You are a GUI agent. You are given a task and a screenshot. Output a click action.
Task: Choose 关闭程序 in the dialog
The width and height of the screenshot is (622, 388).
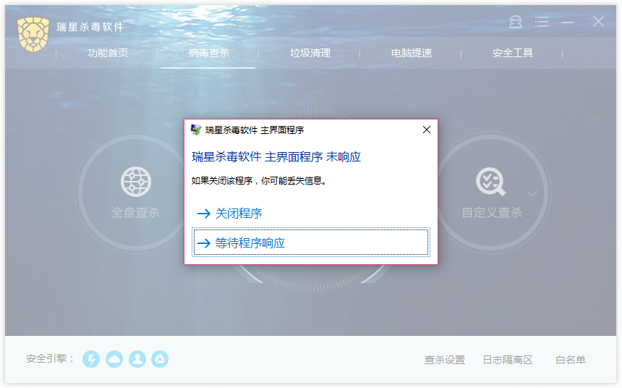pos(310,214)
